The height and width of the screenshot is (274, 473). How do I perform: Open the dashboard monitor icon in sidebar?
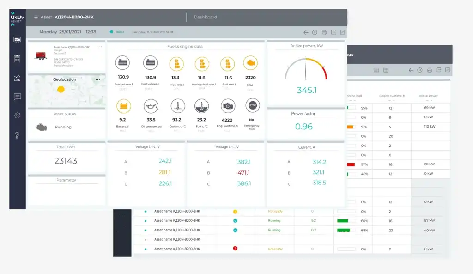coord(18,40)
